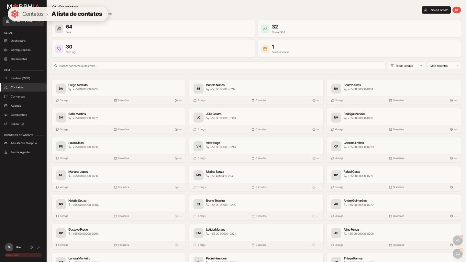Click the logout icon beside user blue
Viewport: 466px width, 262px height.
pos(39,247)
